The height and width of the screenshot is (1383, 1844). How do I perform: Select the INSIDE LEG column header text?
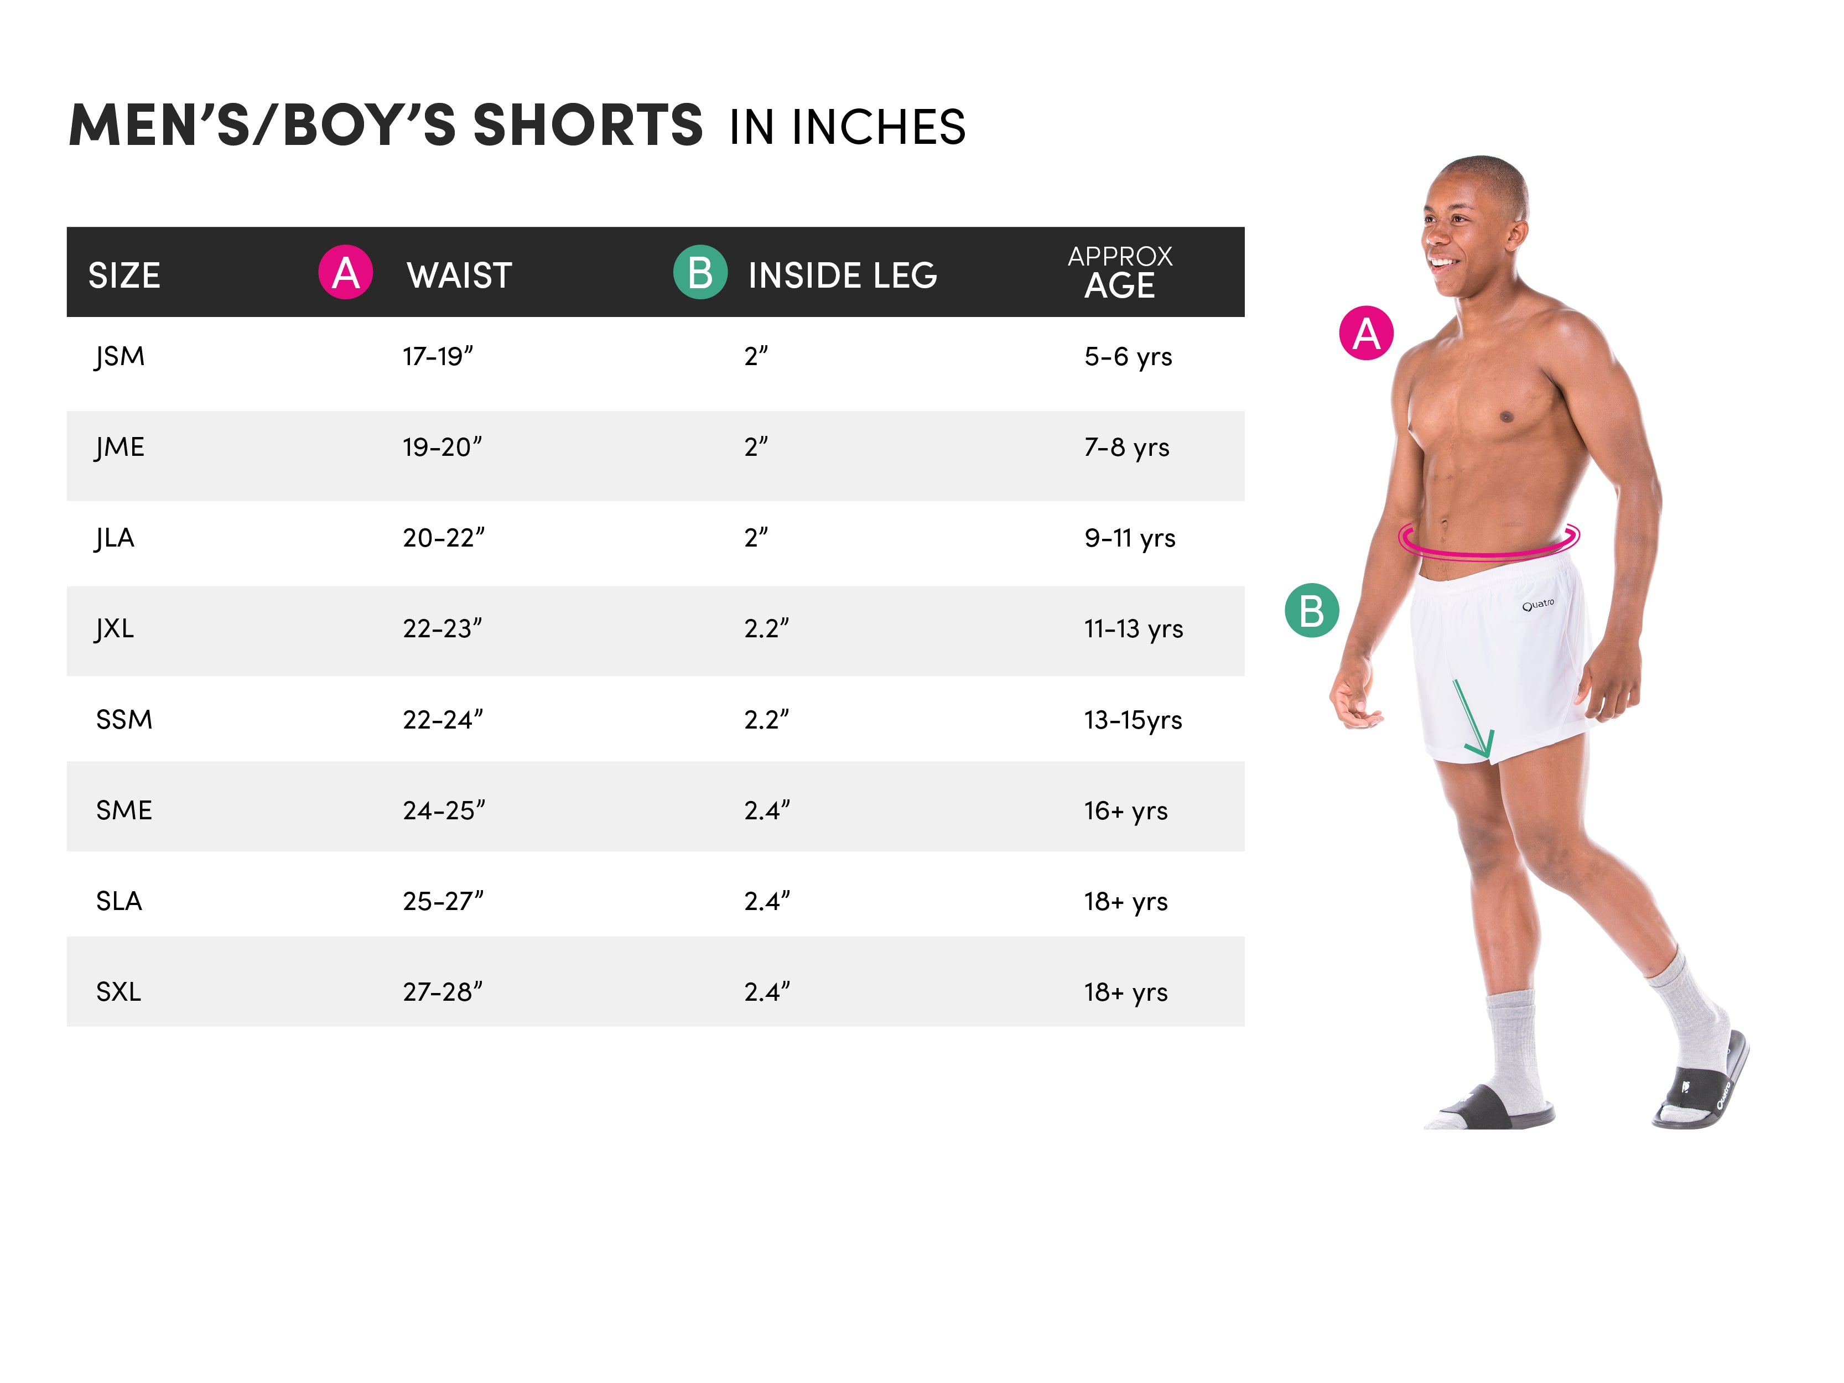point(842,275)
